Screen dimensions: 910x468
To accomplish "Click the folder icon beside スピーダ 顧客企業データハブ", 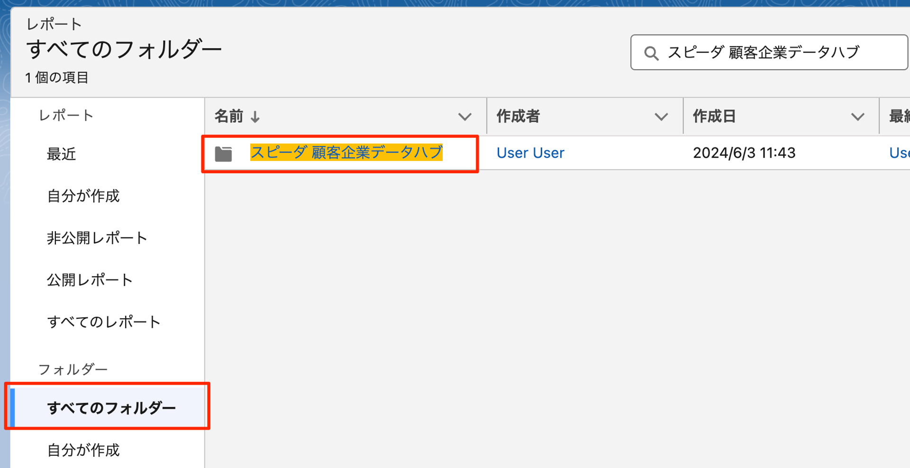I will (x=223, y=153).
